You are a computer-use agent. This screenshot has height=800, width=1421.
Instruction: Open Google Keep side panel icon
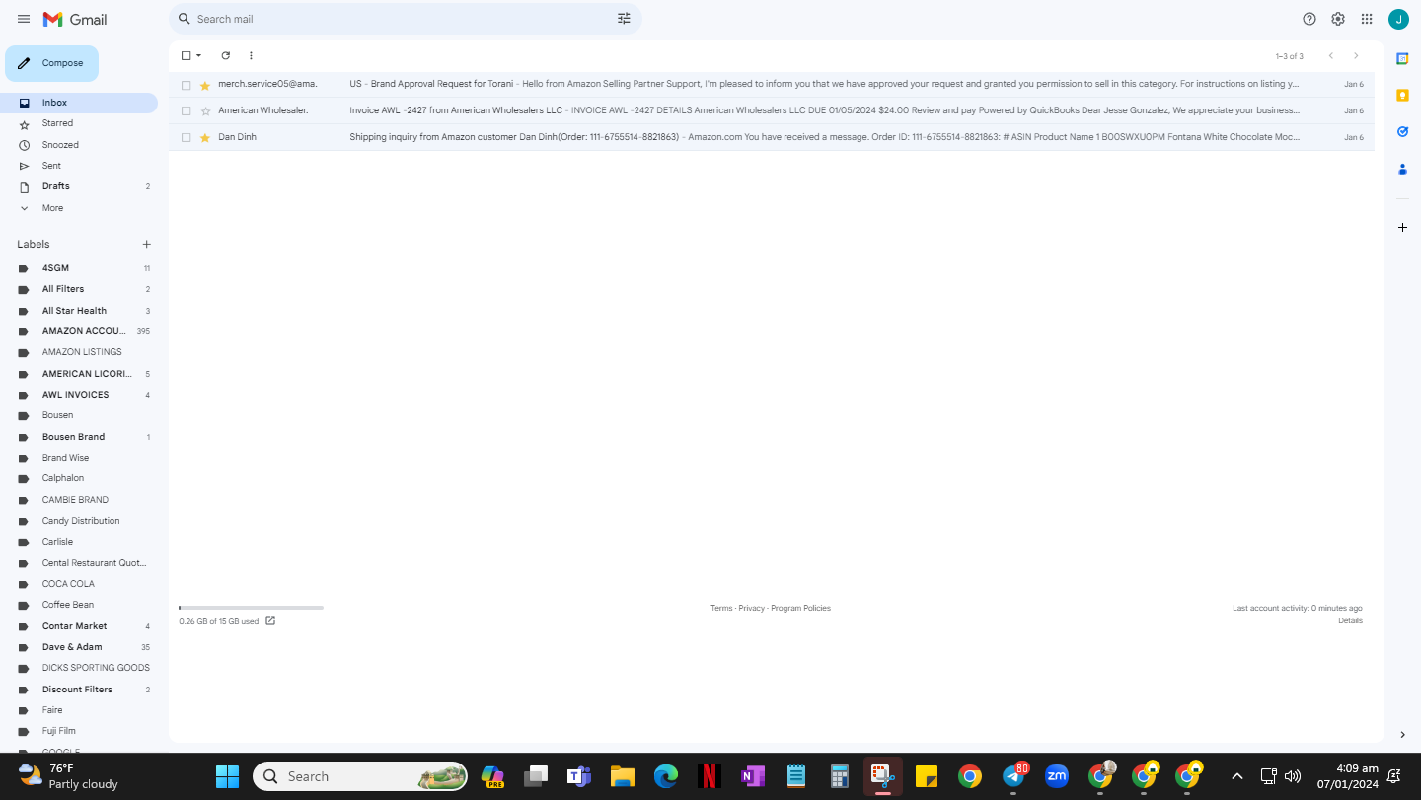tap(1402, 95)
